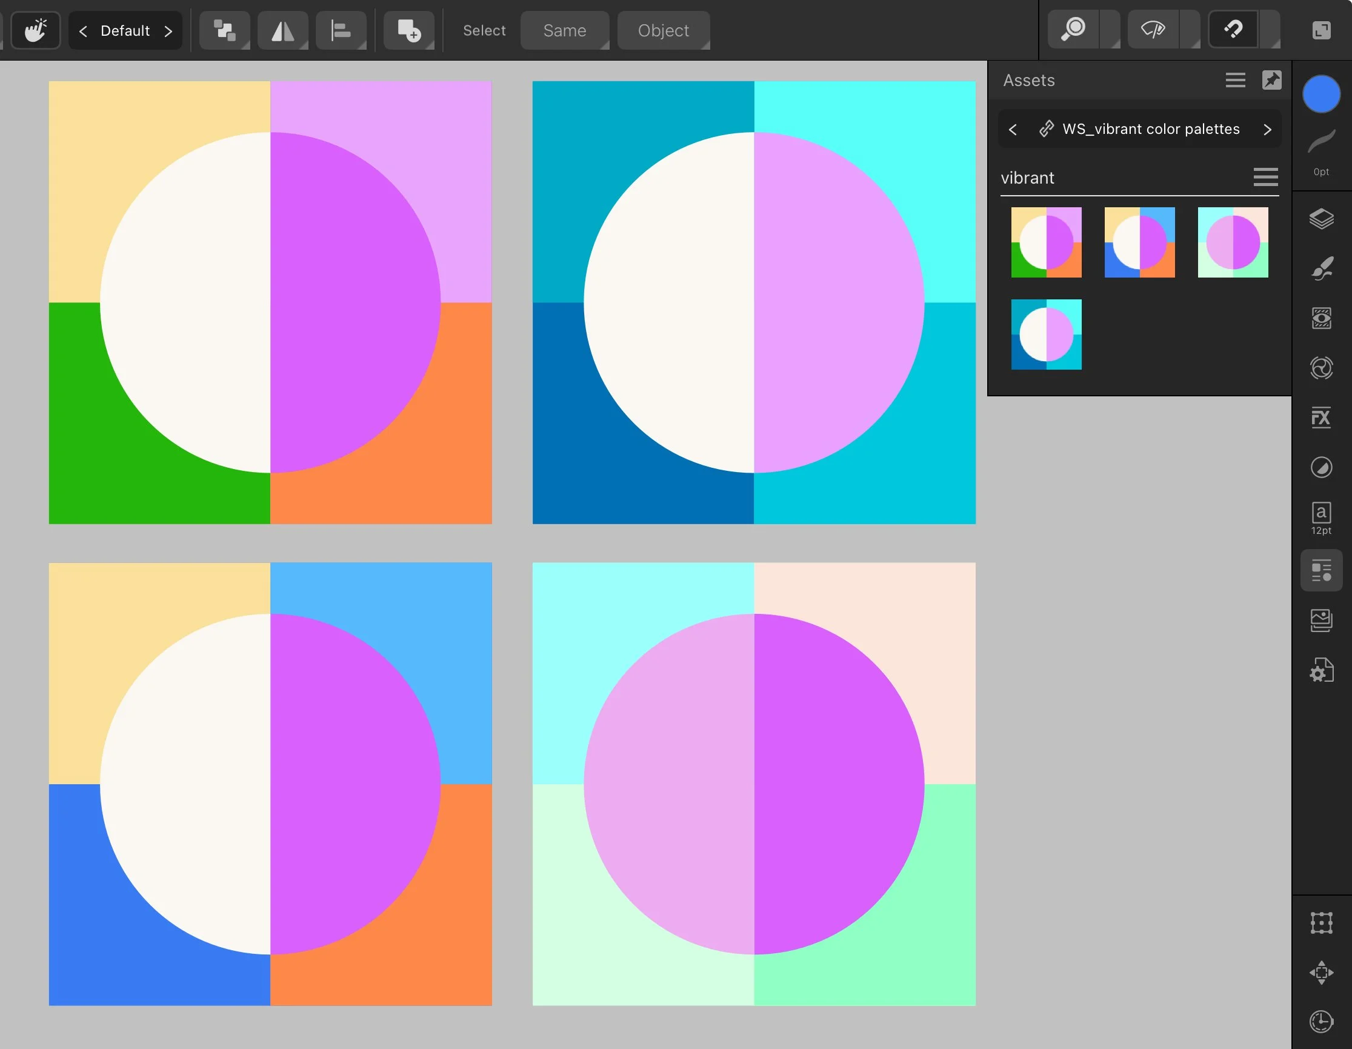Go back using the Assets panel left chevron

click(x=1013, y=128)
